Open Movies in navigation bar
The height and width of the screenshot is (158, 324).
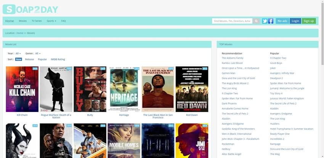[x=23, y=21]
